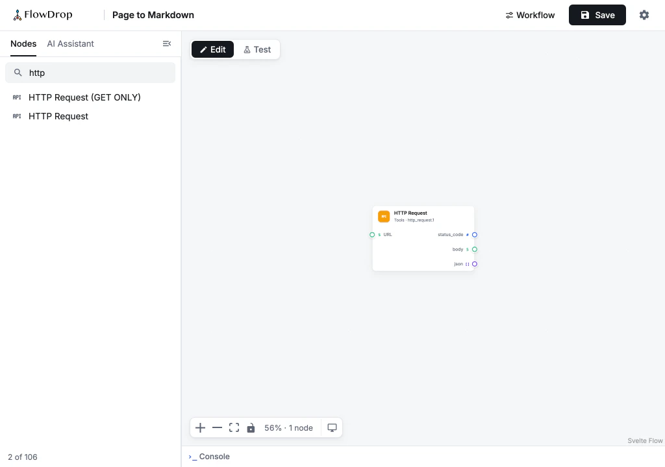Zoom in with the plus icon
This screenshot has height=467, width=665.
pos(200,427)
